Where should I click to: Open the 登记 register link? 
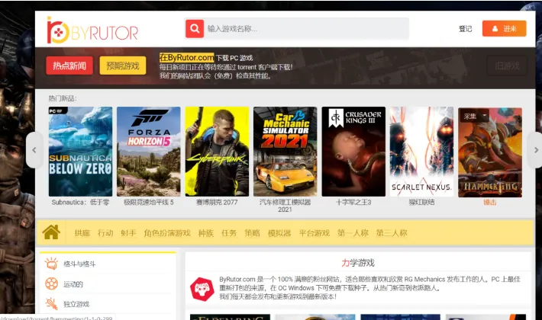(465, 29)
